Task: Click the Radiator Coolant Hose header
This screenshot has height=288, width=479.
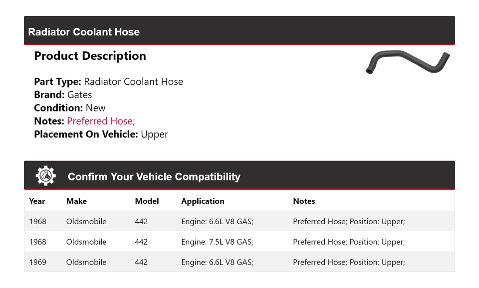Action: pos(84,32)
